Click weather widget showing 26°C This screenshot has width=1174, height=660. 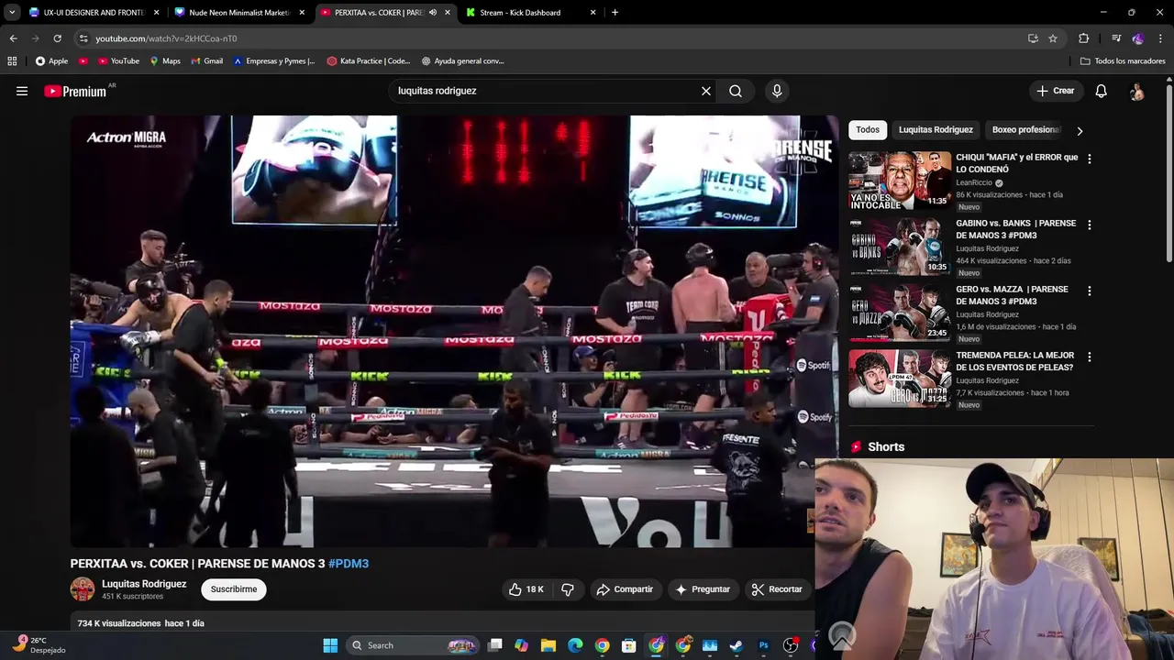tap(39, 645)
